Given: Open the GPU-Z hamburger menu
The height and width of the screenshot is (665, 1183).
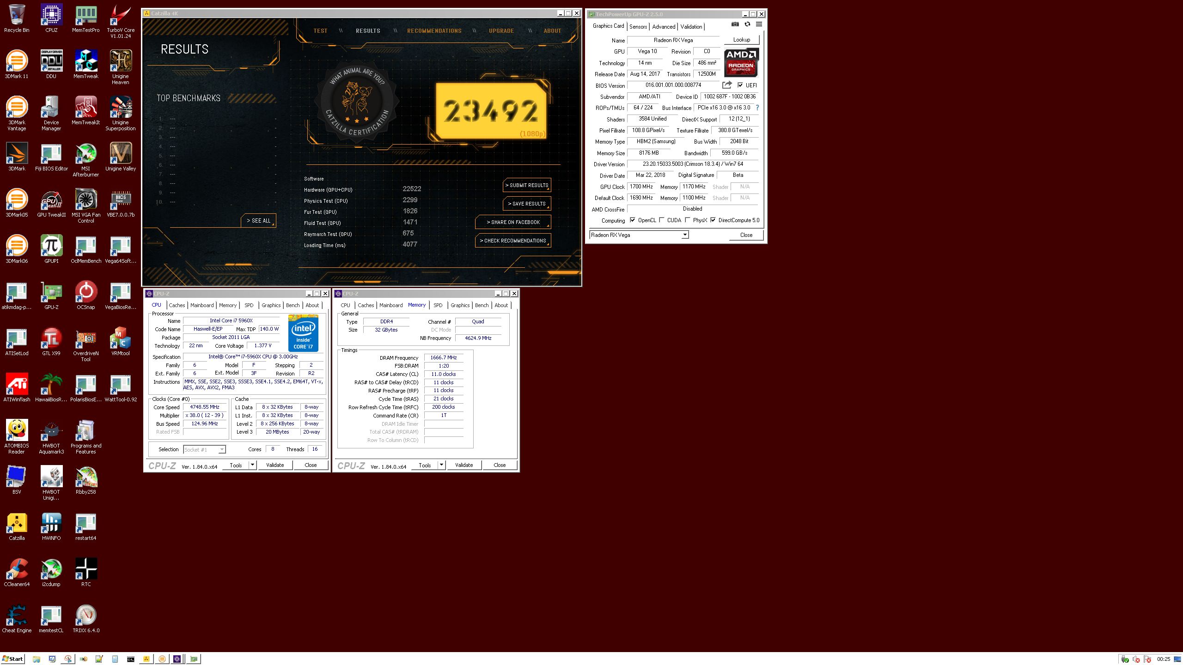Looking at the screenshot, I should pos(759,24).
